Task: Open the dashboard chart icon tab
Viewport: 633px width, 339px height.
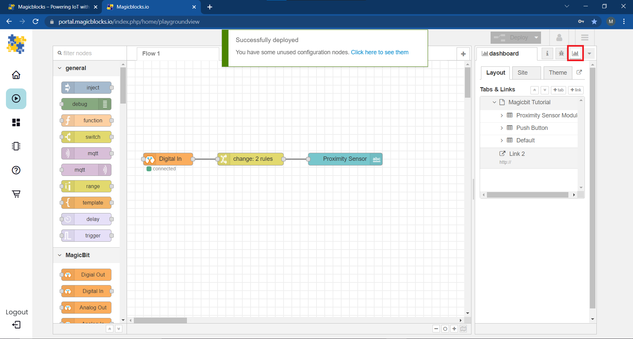Action: point(575,53)
